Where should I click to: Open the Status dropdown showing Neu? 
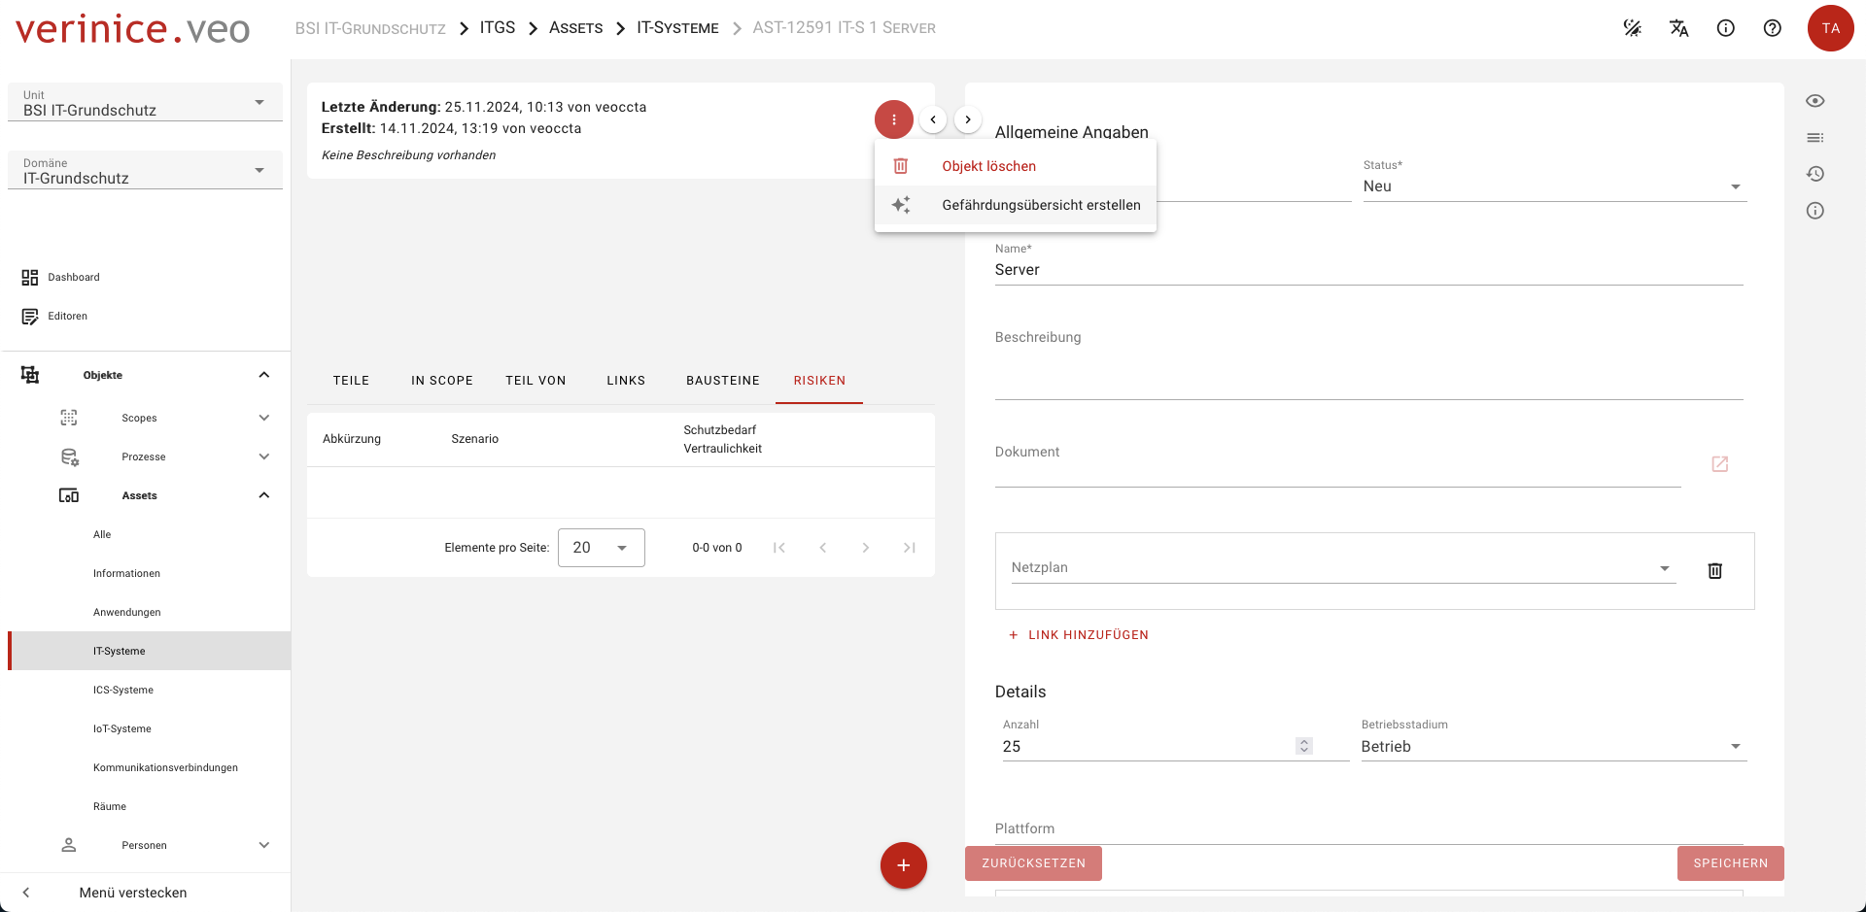[x=1553, y=186]
